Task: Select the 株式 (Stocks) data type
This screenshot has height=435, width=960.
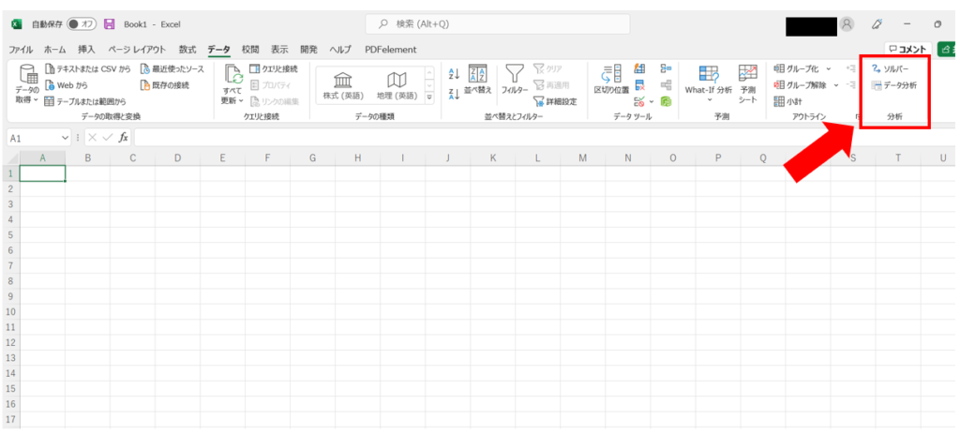Action: click(343, 84)
